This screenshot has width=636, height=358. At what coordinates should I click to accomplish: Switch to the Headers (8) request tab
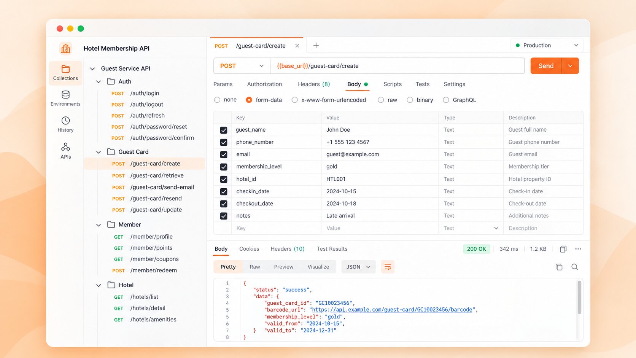click(x=314, y=84)
